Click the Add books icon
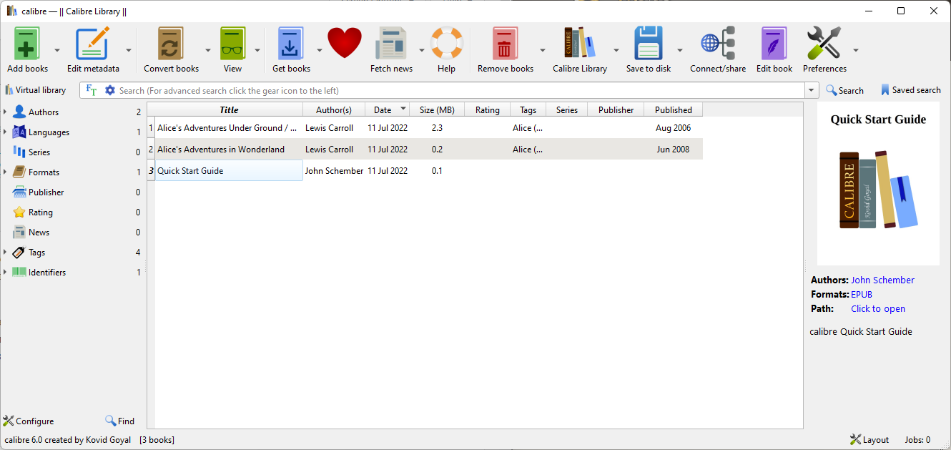This screenshot has width=951, height=450. (x=27, y=44)
